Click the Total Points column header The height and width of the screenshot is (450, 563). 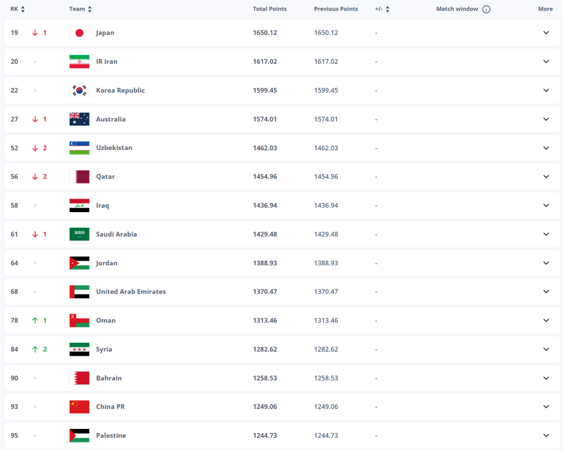pyautogui.click(x=270, y=9)
